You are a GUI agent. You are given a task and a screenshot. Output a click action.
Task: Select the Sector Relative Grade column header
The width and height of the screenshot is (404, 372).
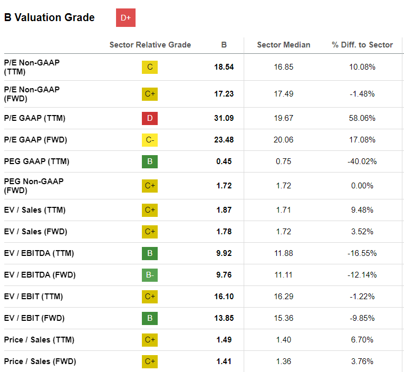point(150,45)
